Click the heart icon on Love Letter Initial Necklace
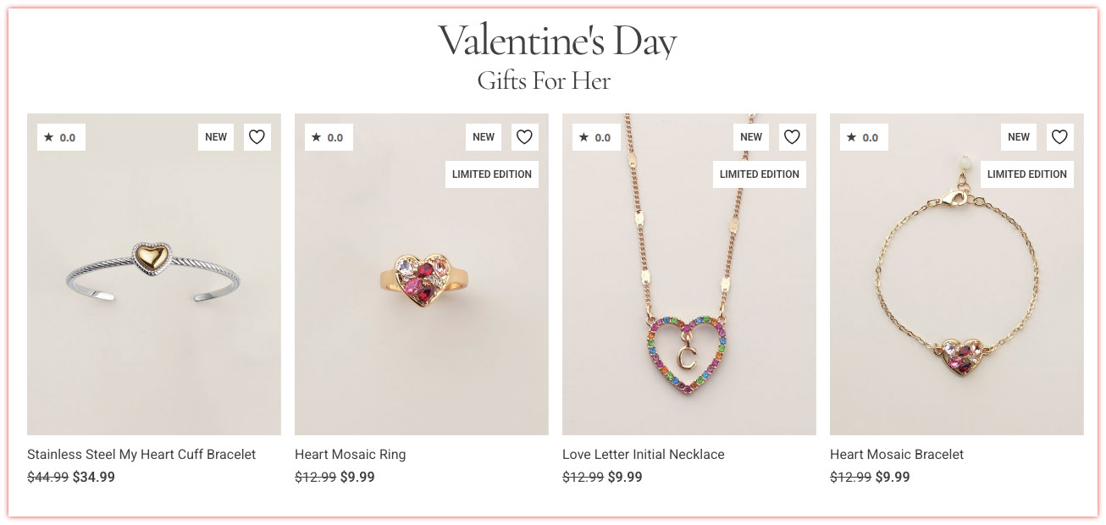The image size is (1106, 525). [x=792, y=136]
